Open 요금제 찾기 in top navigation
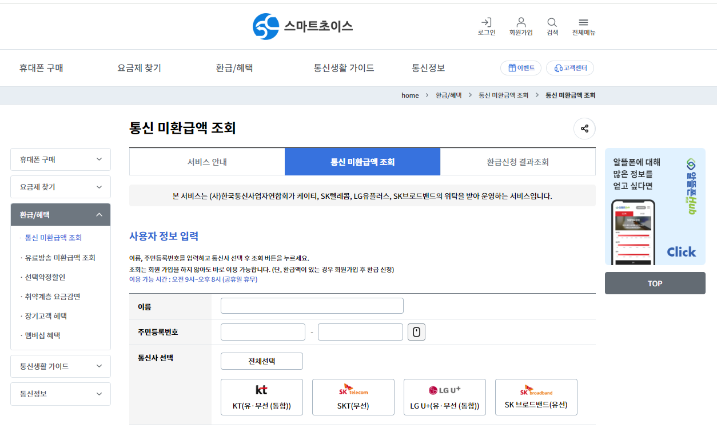The height and width of the screenshot is (428, 717). click(140, 68)
